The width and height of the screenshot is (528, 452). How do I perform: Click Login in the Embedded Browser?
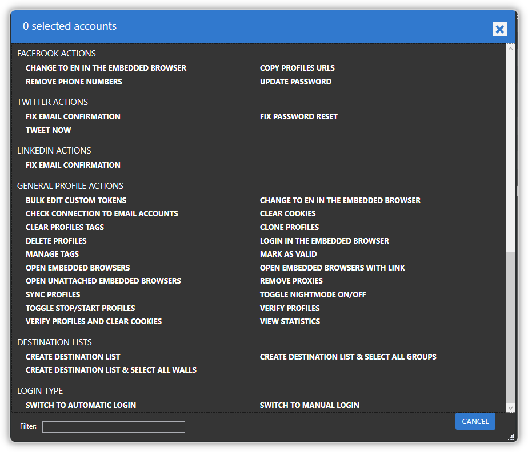(x=324, y=241)
